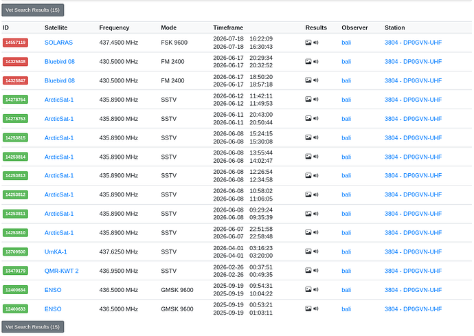
Task: Click the bottom Vet Search Results button
Action: (x=33, y=326)
